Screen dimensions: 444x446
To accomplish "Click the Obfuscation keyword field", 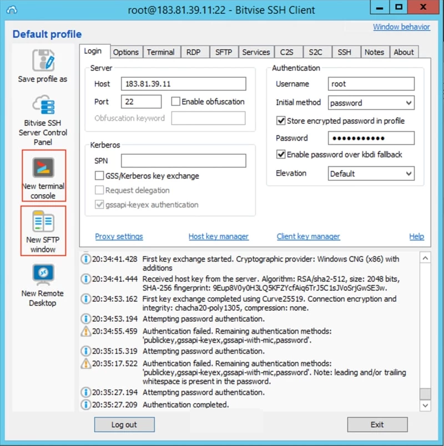I will (208, 118).
